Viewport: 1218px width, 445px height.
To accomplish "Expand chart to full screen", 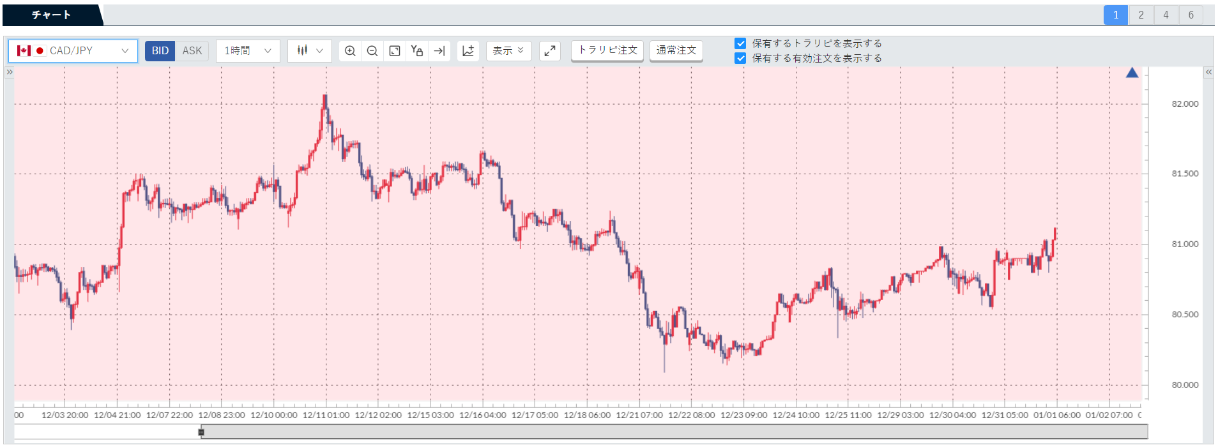I will (x=550, y=51).
